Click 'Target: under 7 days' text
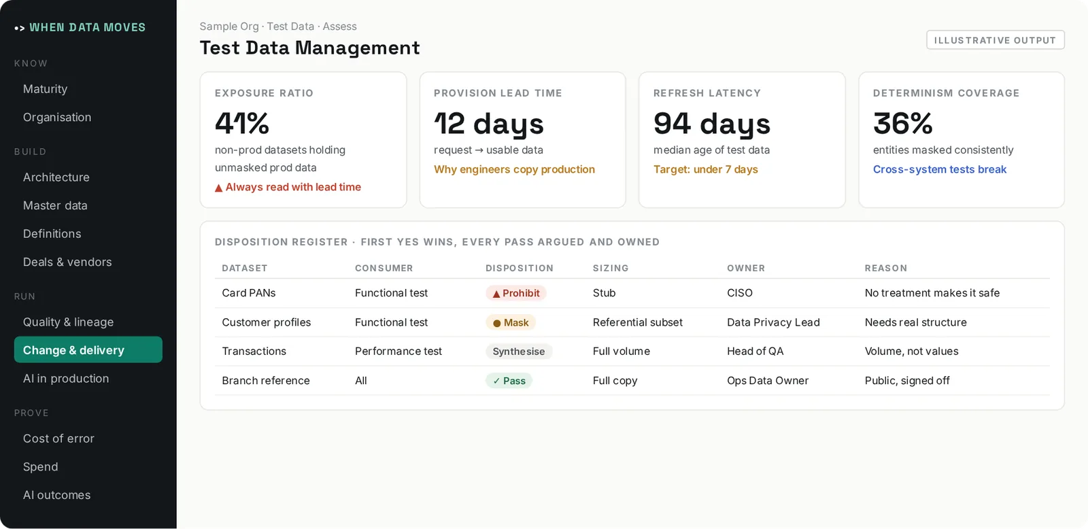The height and width of the screenshot is (529, 1088). [706, 169]
